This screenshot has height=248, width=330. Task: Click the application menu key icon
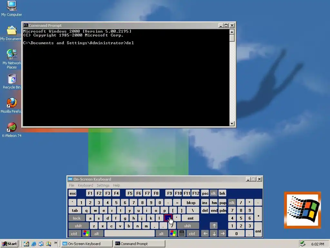[x=182, y=234]
